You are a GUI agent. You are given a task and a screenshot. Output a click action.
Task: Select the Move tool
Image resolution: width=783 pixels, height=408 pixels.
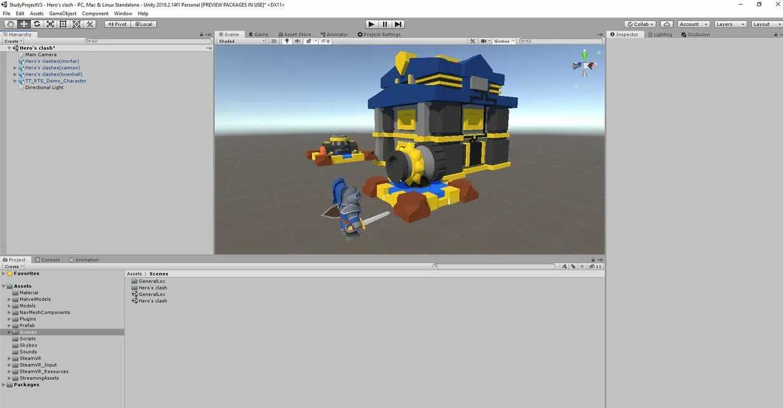24,24
